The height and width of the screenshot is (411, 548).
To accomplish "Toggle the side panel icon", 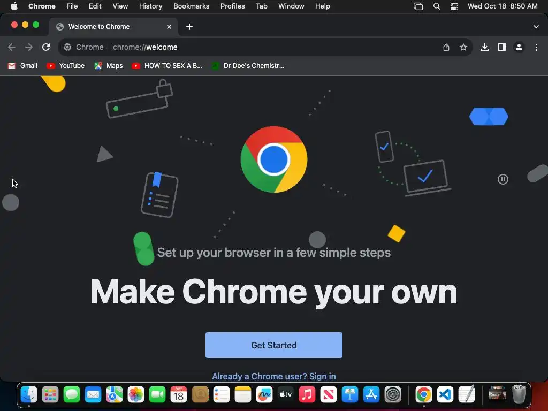I will [502, 47].
